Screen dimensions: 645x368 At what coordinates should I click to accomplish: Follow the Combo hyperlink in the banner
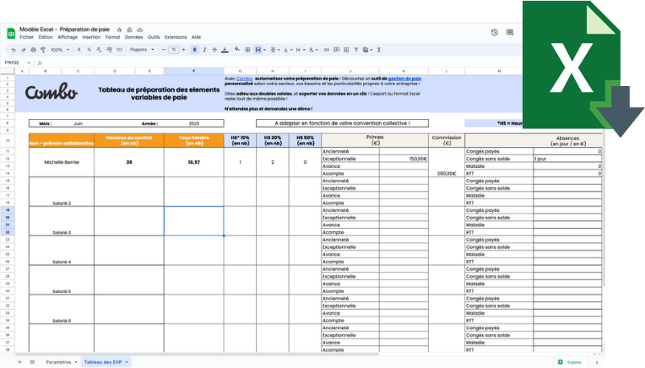[x=244, y=78]
